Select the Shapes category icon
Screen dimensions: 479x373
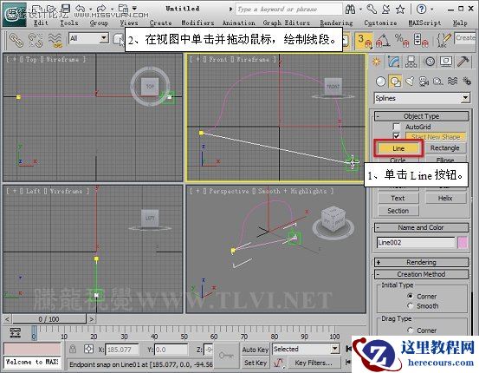pos(395,82)
